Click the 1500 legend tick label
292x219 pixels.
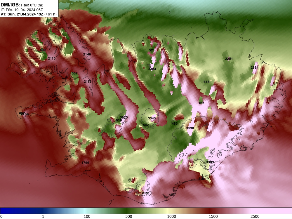pos(213,216)
